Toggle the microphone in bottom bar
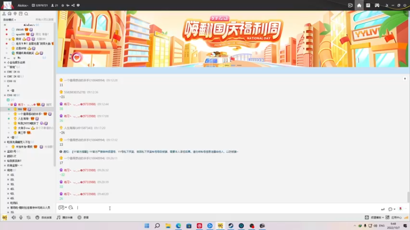The width and height of the screenshot is (410, 230). tap(21, 217)
